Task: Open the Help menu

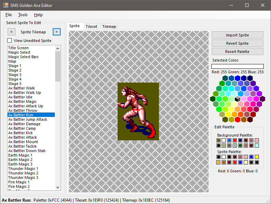Action: click(x=38, y=15)
